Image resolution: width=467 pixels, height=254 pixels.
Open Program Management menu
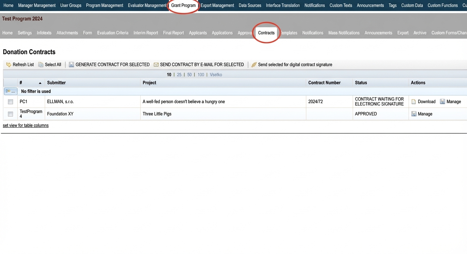point(104,5)
